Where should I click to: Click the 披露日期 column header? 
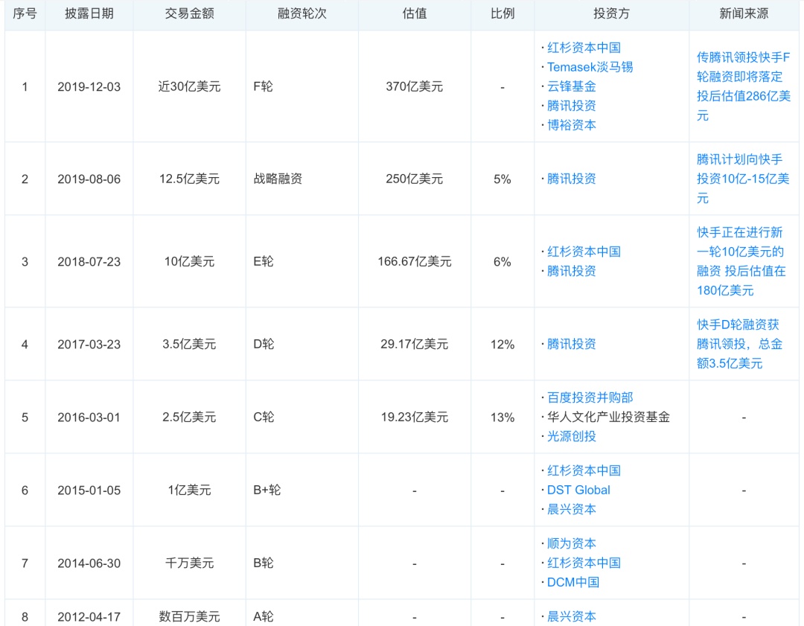pyautogui.click(x=89, y=14)
